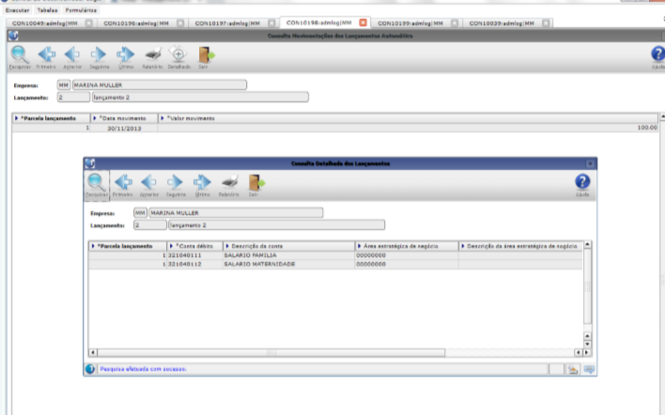
Task: Click the message icon at status bar end
Action: [x=589, y=369]
